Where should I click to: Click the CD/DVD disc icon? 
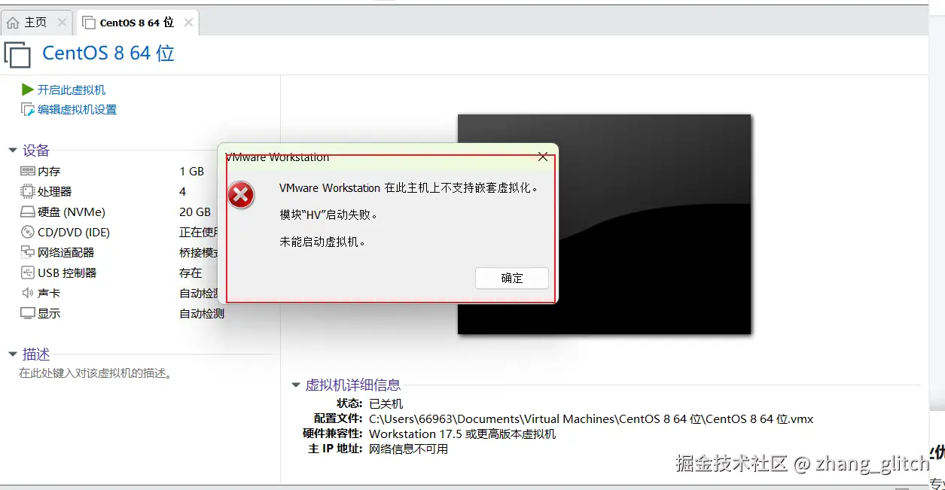(x=28, y=232)
